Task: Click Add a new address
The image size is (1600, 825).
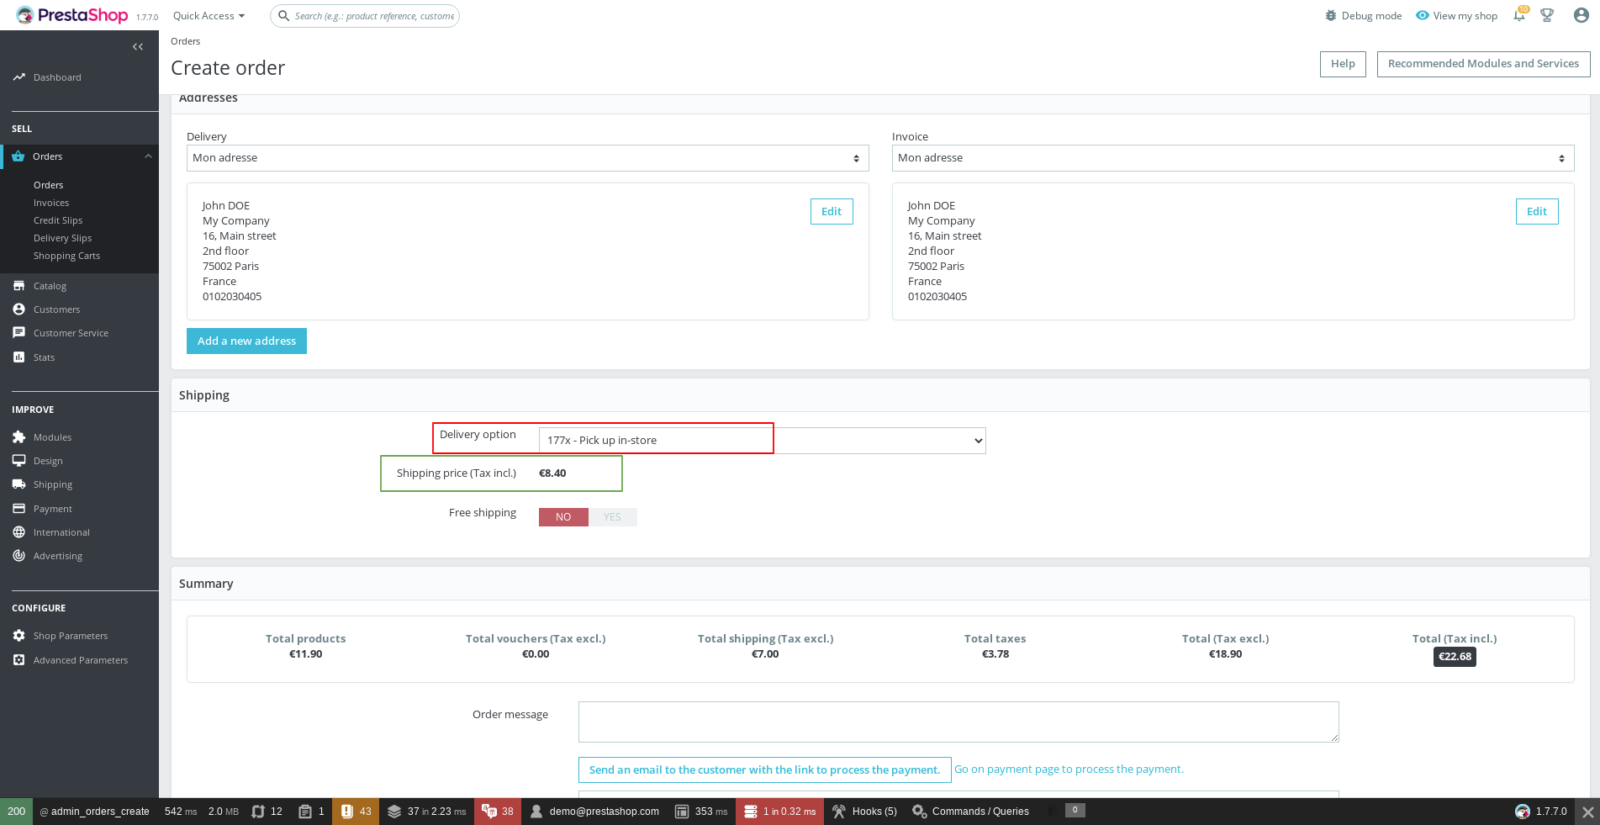Action: point(246,341)
